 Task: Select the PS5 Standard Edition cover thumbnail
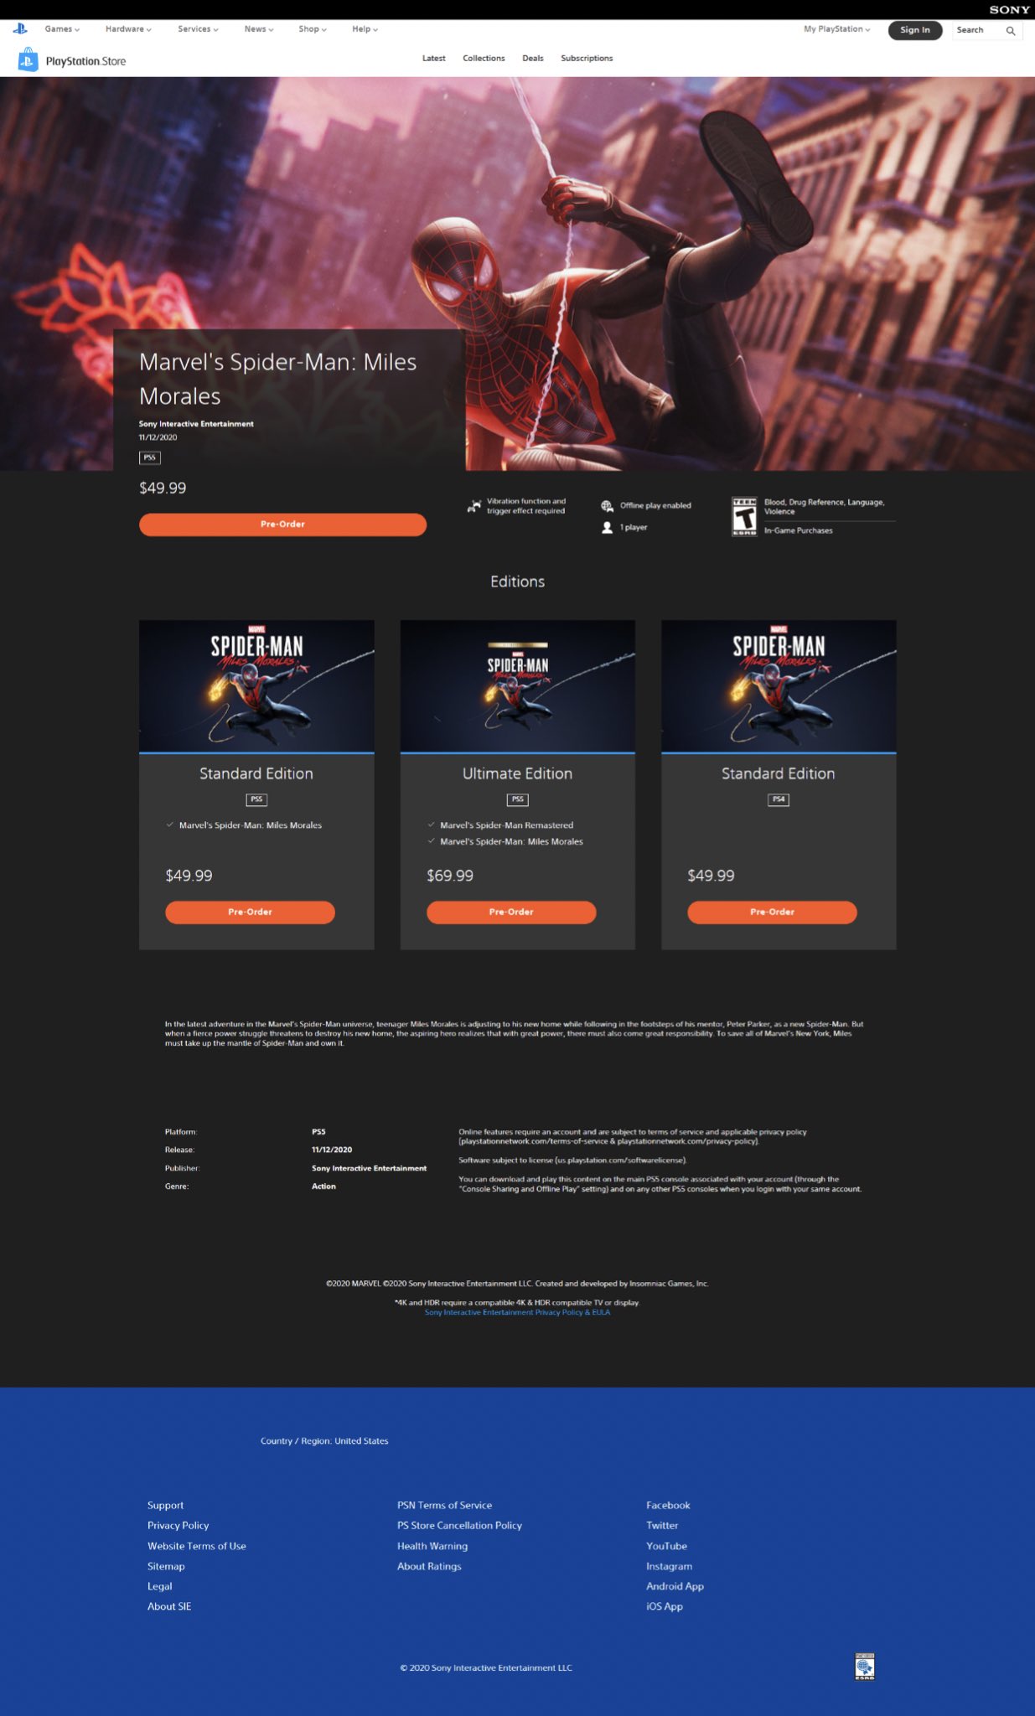[x=256, y=686]
